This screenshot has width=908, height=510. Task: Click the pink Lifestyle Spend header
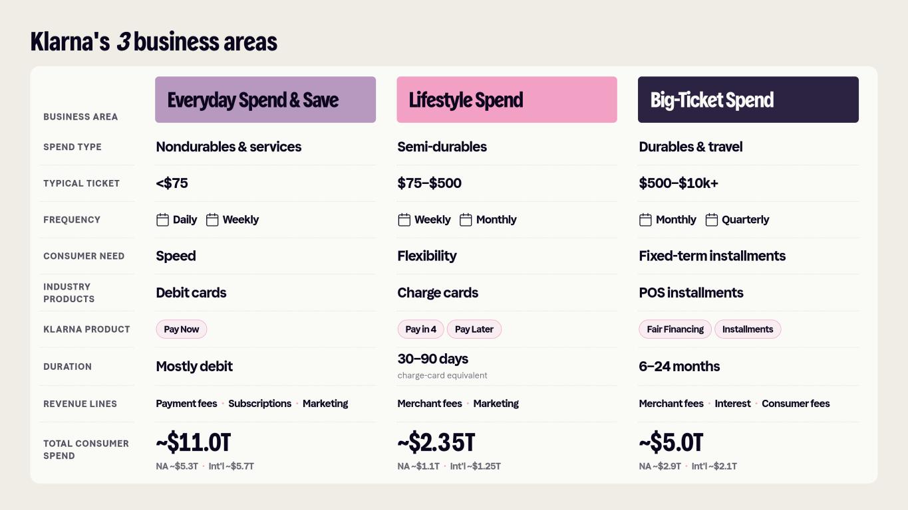pyautogui.click(x=507, y=100)
